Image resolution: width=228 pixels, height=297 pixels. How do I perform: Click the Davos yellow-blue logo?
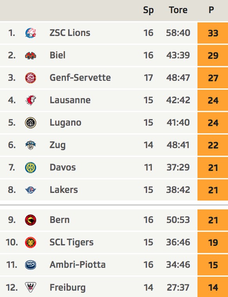[x=31, y=167]
